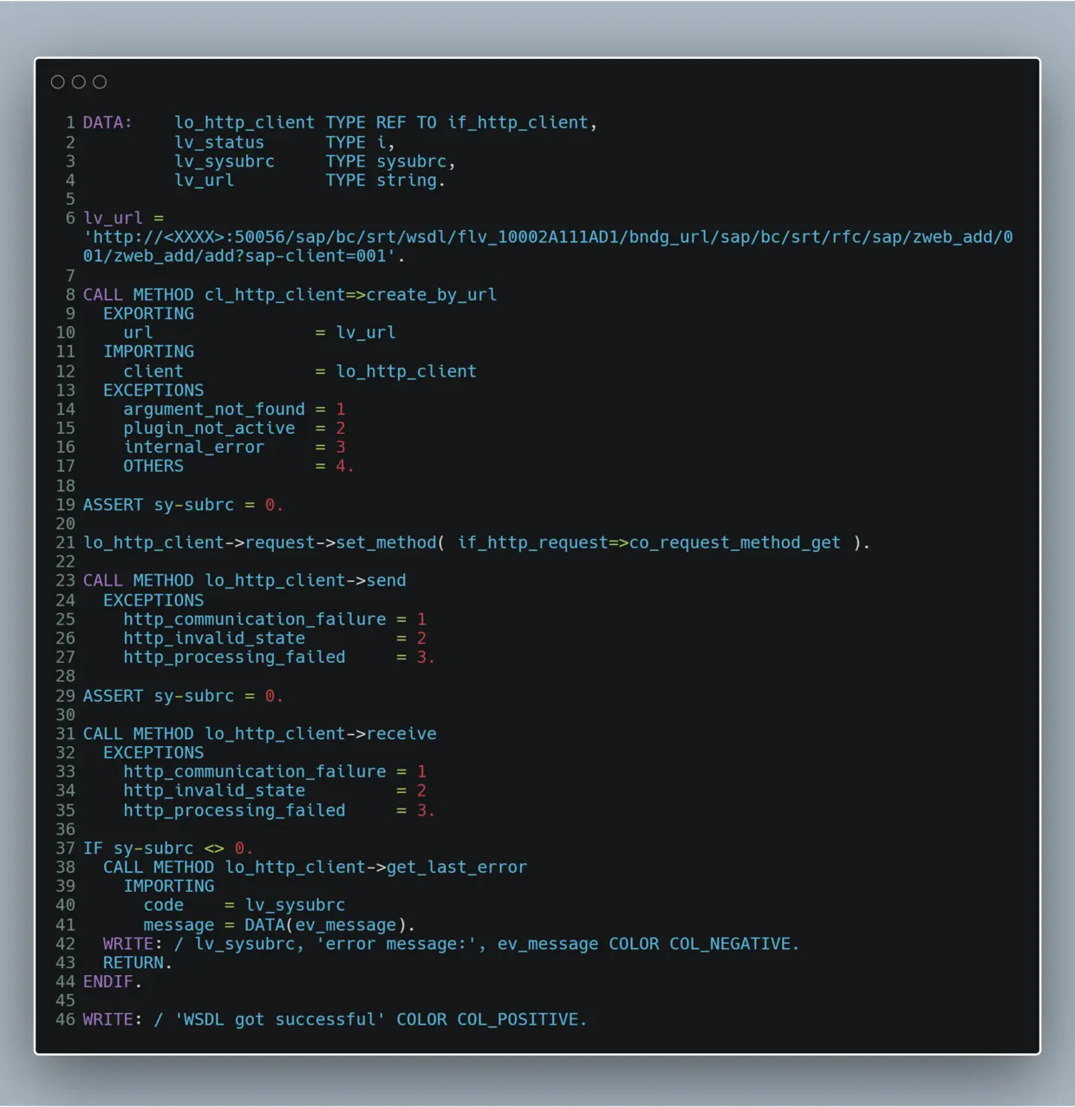Click the third window control circle
This screenshot has height=1107, width=1075.
[x=100, y=82]
